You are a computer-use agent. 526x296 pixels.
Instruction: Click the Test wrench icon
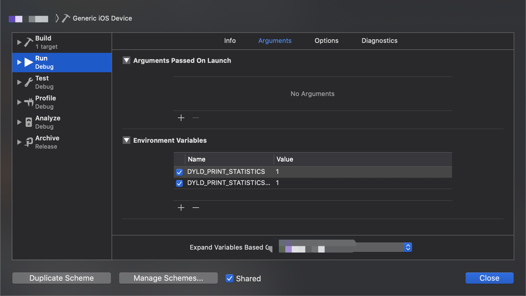click(28, 82)
